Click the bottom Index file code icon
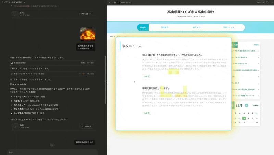 click(14, 126)
